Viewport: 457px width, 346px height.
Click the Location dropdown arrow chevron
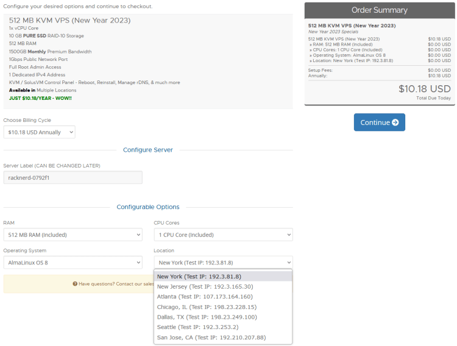[x=288, y=263]
